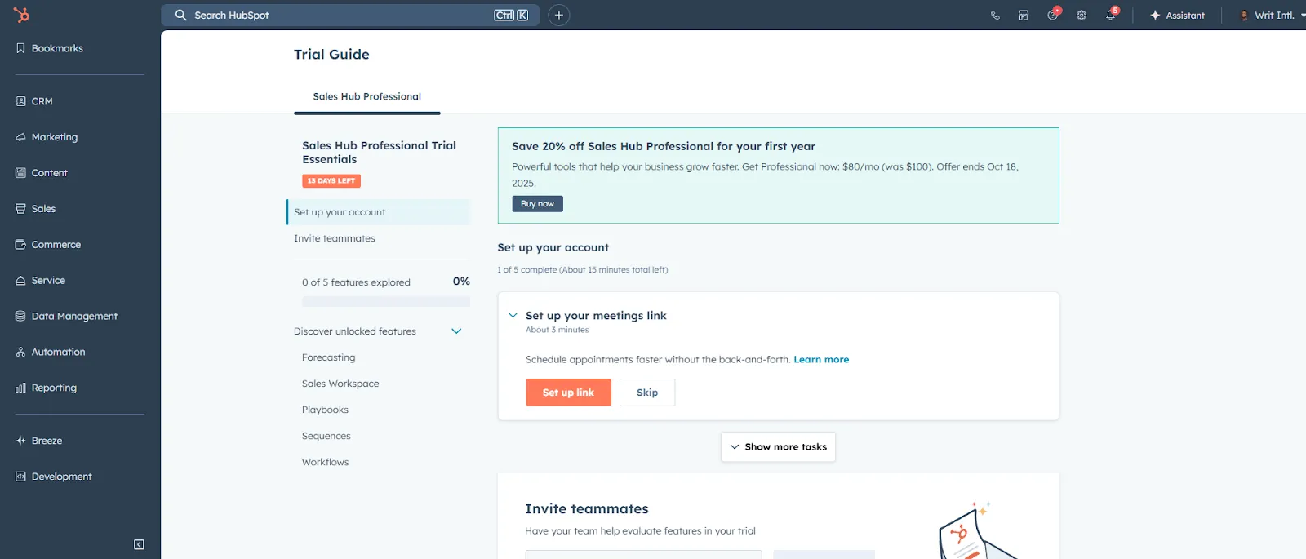
Task: Collapse the left navigation sidebar
Action: pyautogui.click(x=139, y=544)
